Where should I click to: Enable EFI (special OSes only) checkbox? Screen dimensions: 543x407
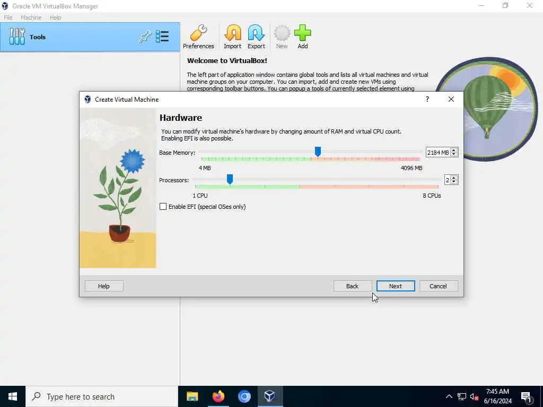point(163,207)
